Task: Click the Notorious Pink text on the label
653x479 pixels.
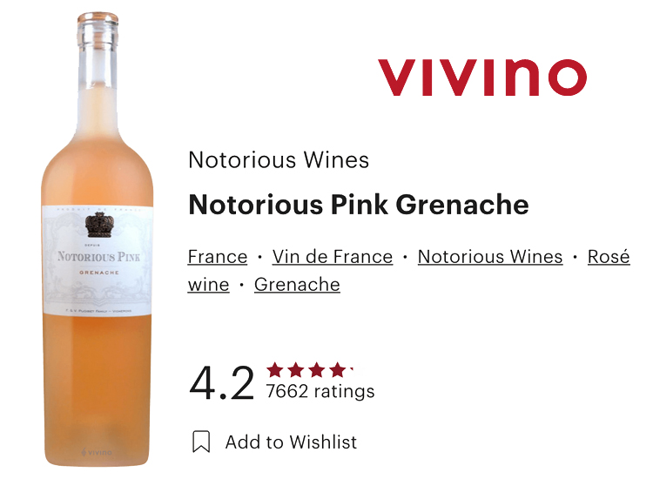Action: click(97, 256)
